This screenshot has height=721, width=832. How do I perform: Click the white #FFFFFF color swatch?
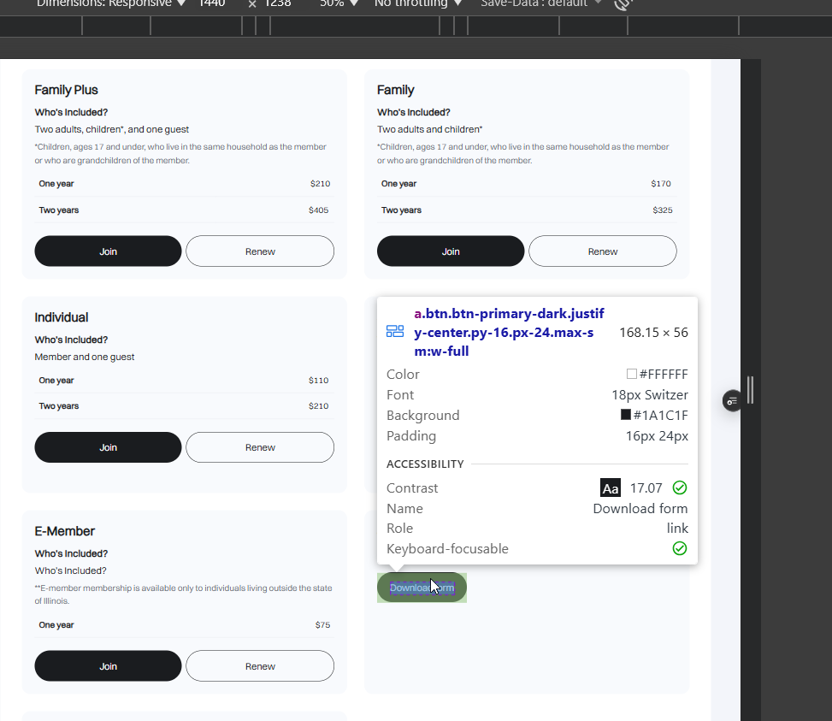point(632,374)
